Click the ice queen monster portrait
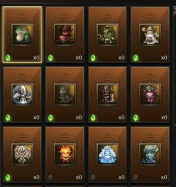The width and height of the screenshot is (176, 187). [108, 154]
